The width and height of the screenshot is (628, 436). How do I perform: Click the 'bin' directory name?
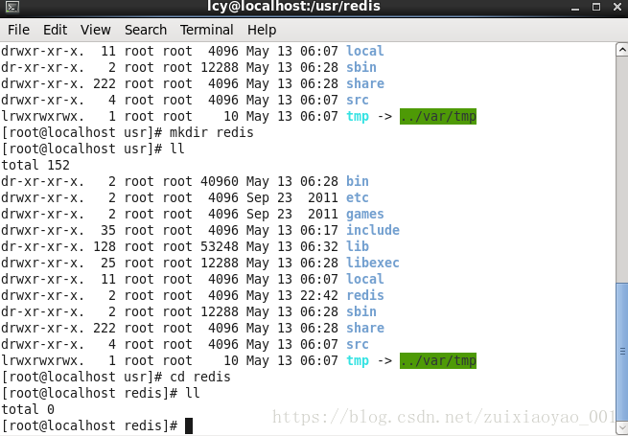coord(358,181)
